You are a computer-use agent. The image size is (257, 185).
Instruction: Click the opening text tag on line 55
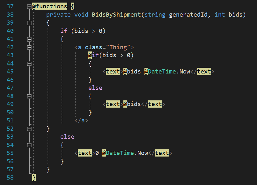84,153
